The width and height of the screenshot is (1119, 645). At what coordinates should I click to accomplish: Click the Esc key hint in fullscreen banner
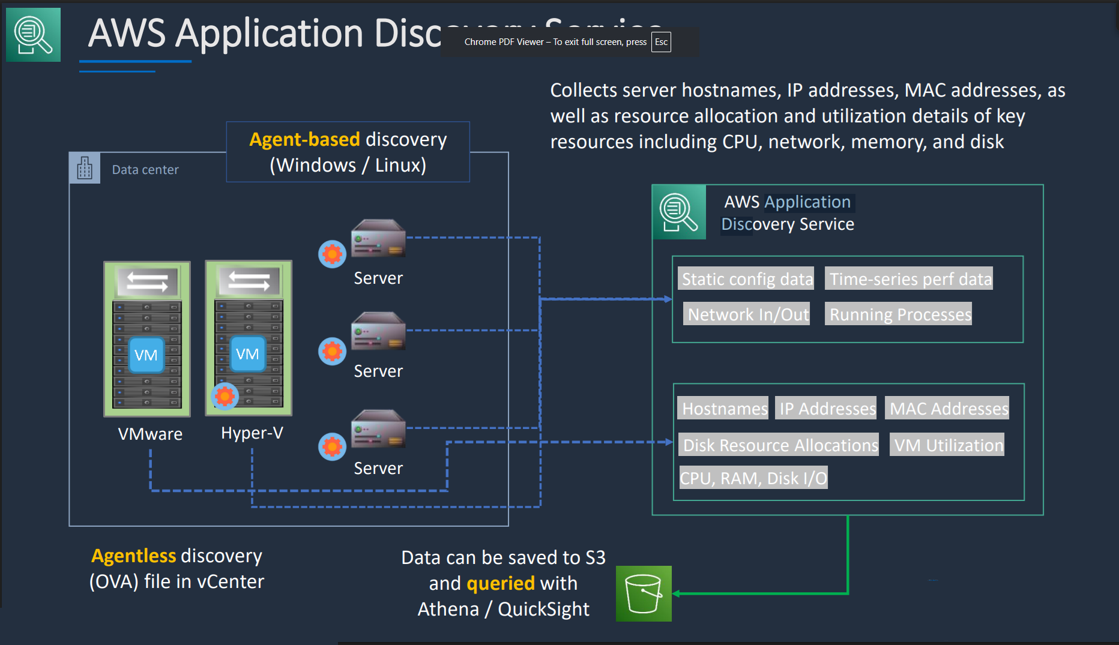click(661, 42)
